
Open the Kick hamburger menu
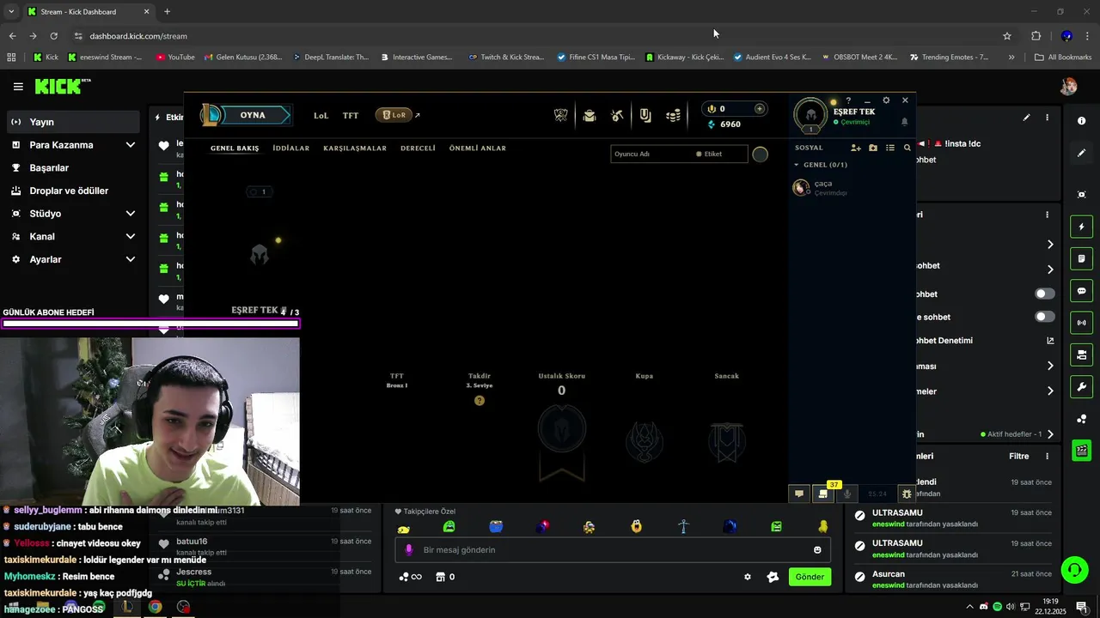tap(18, 87)
